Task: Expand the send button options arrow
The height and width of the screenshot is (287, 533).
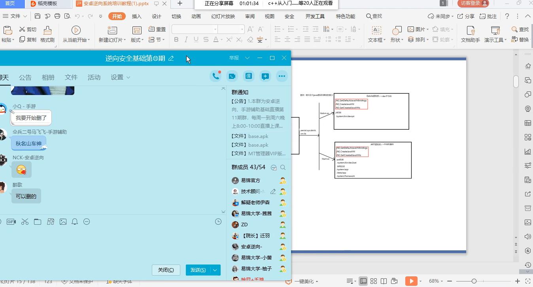Action: [215, 270]
